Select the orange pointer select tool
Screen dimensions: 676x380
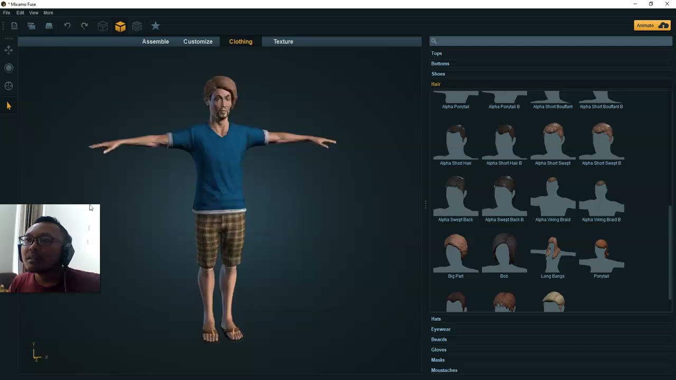pyautogui.click(x=8, y=106)
